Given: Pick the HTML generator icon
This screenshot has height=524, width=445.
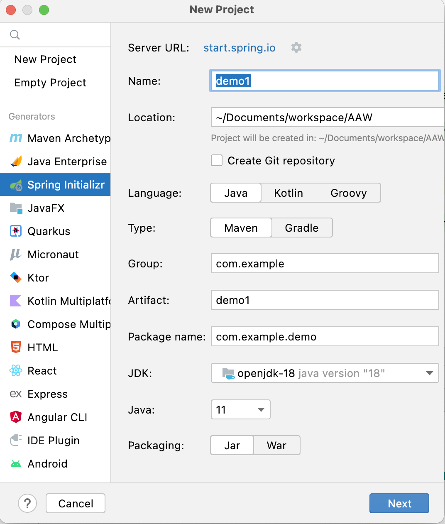Looking at the screenshot, I should [x=16, y=347].
